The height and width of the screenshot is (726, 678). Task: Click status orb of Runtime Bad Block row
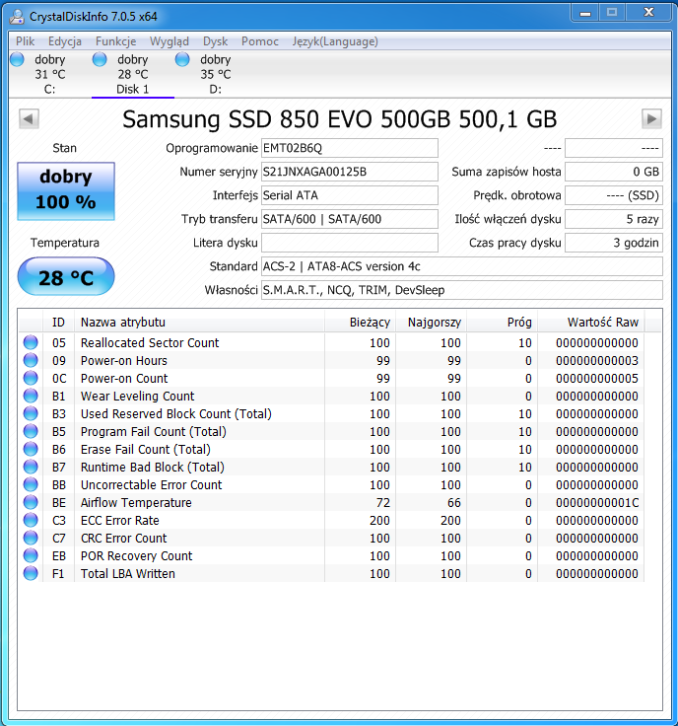(31, 467)
